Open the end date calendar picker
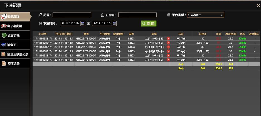The width and height of the screenshot is (261, 116). pyautogui.click(x=114, y=23)
